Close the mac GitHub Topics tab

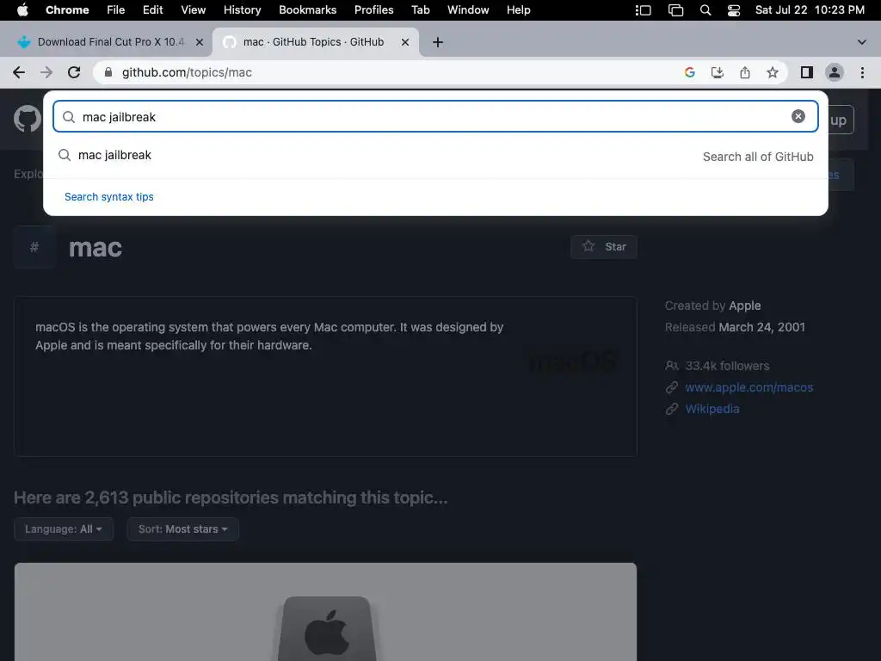(x=404, y=42)
